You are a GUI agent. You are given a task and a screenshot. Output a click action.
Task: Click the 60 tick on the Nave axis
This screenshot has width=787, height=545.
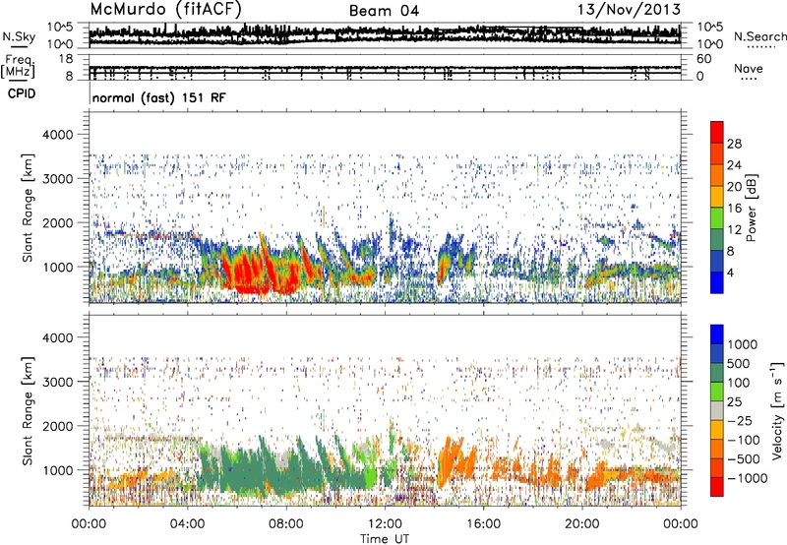pyautogui.click(x=704, y=59)
